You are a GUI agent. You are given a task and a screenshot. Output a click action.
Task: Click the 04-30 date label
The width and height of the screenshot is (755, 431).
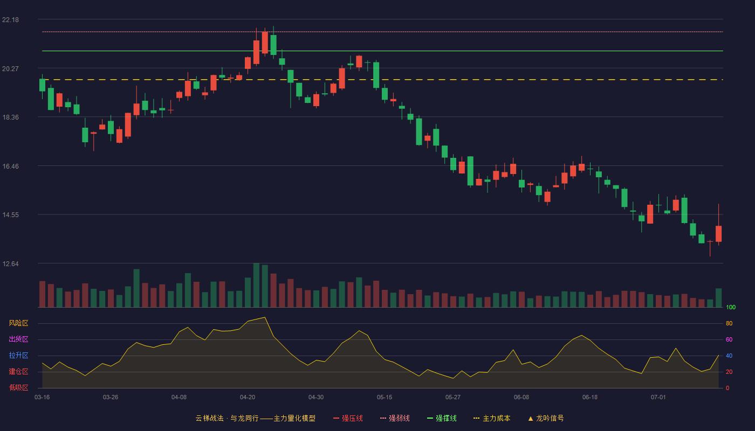(316, 397)
